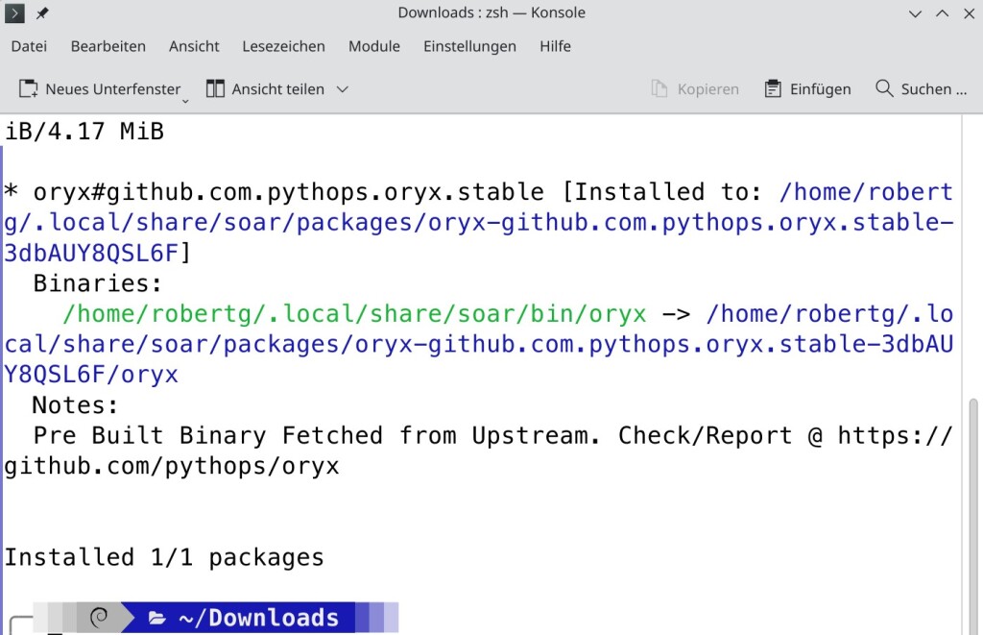Expand the chevron next to Ansicht teilen
This screenshot has width=983, height=635.
(x=342, y=89)
